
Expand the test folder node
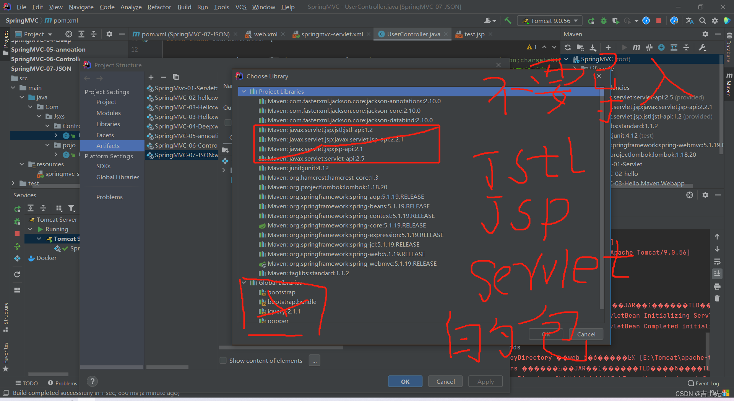[x=13, y=183]
